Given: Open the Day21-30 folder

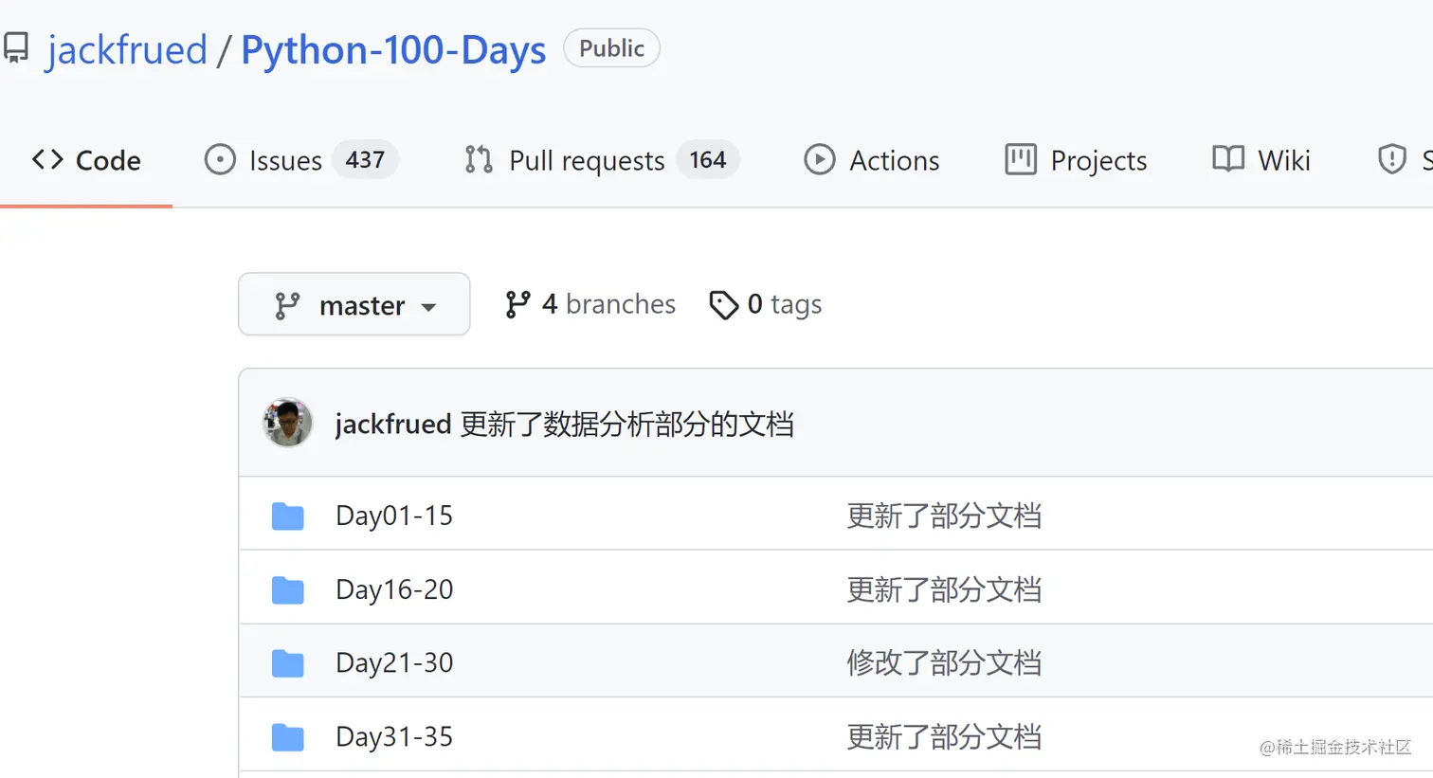Looking at the screenshot, I should click(x=394, y=662).
